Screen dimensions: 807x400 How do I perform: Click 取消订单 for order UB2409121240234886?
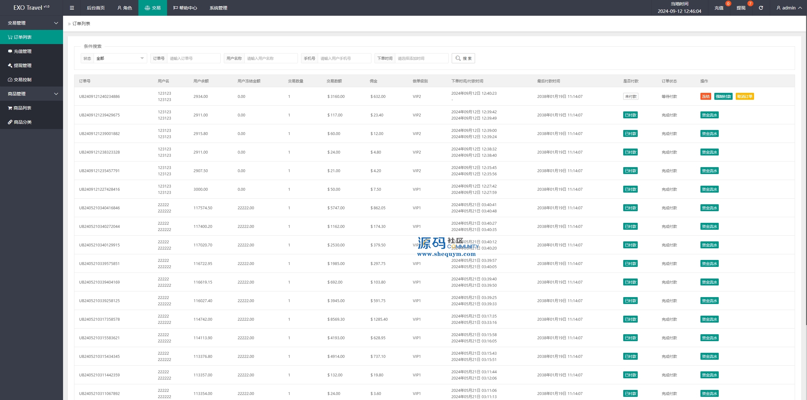point(745,97)
